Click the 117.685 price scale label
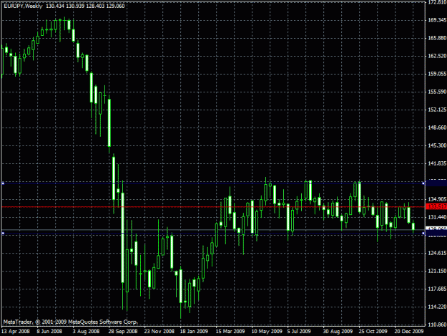The width and height of the screenshot is (447, 336). pyautogui.click(x=437, y=289)
